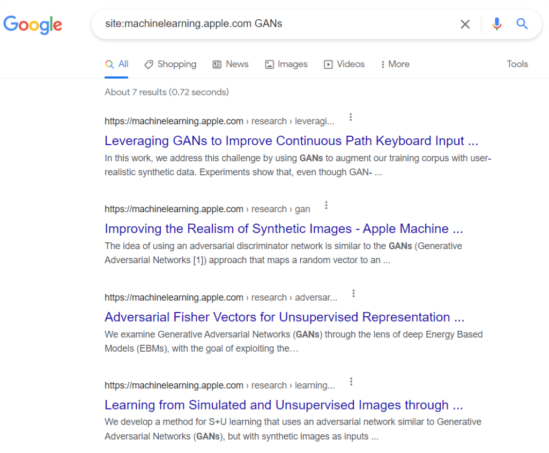Select the All search tab
Image resolution: width=549 pixels, height=453 pixels.
tap(116, 64)
